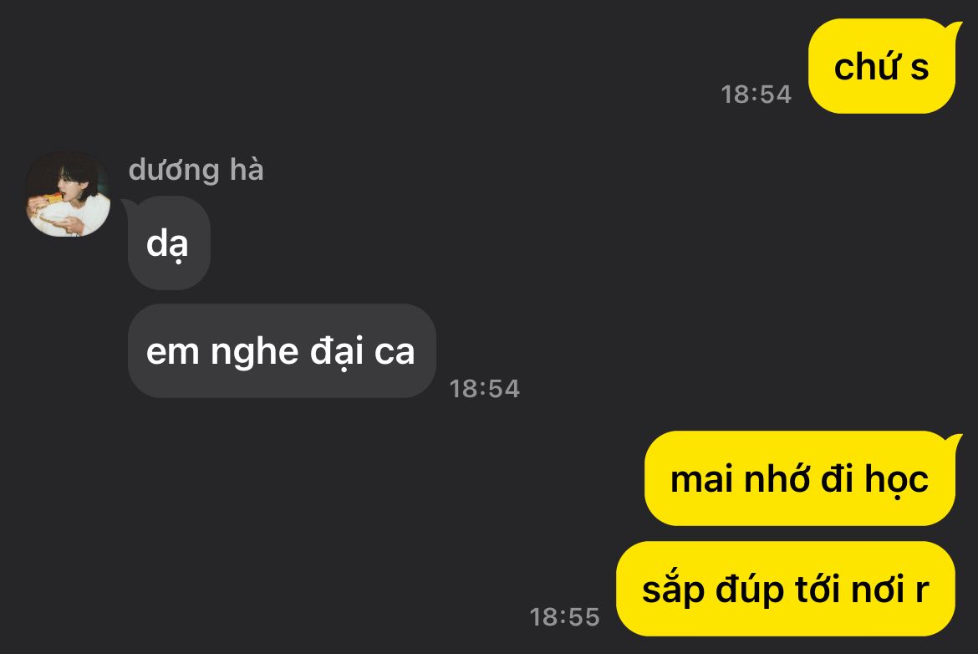
Task: Tap the tail of the "chứ s" bubble
Action: (x=955, y=29)
